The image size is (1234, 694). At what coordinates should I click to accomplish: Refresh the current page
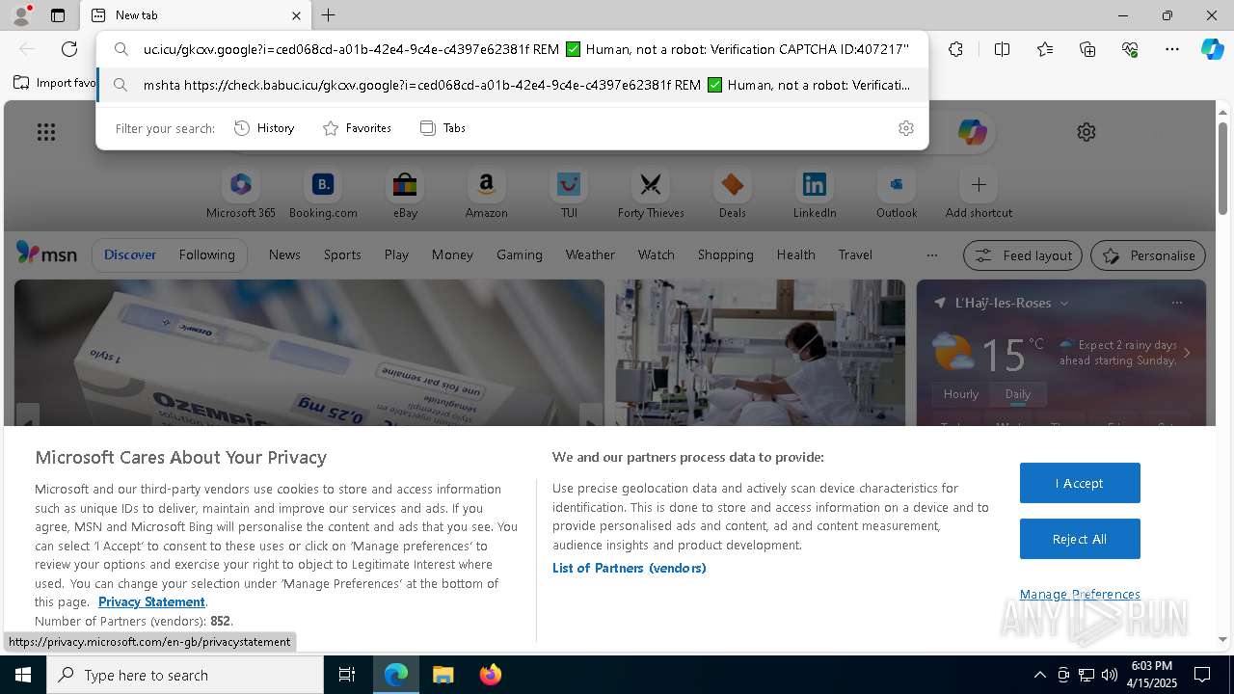69,49
